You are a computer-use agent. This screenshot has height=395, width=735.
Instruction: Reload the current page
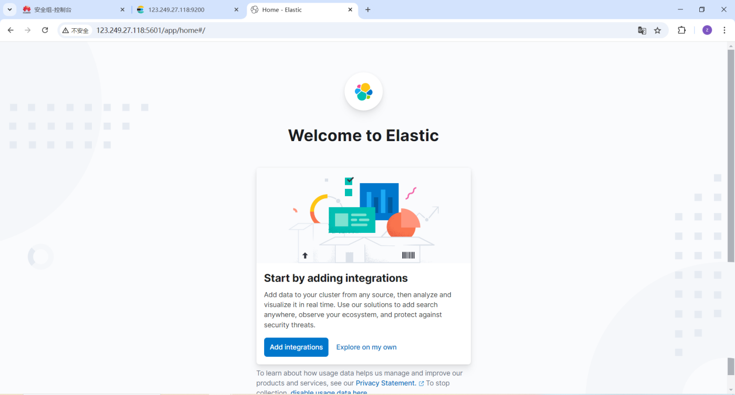(45, 30)
